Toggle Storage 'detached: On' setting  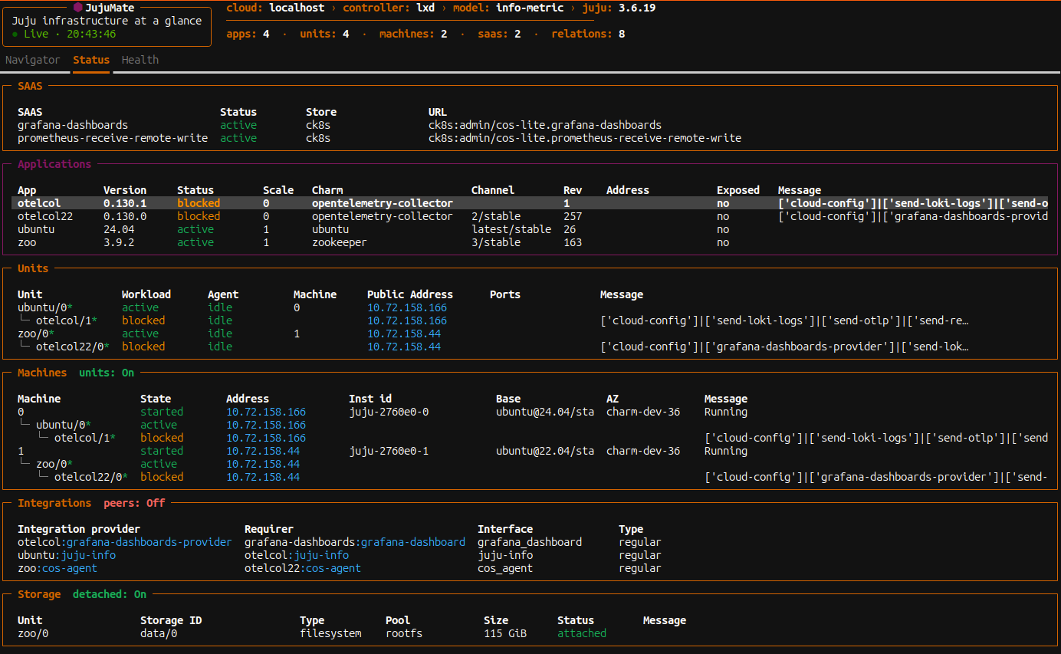(x=110, y=594)
